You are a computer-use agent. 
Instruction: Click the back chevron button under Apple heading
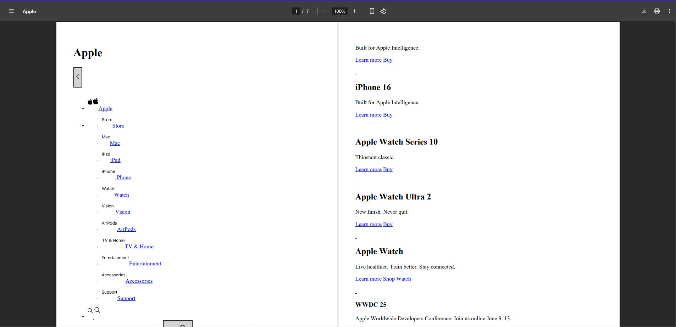(78, 77)
